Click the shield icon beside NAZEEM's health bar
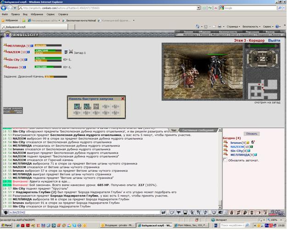The image size is (287, 230). (66, 52)
